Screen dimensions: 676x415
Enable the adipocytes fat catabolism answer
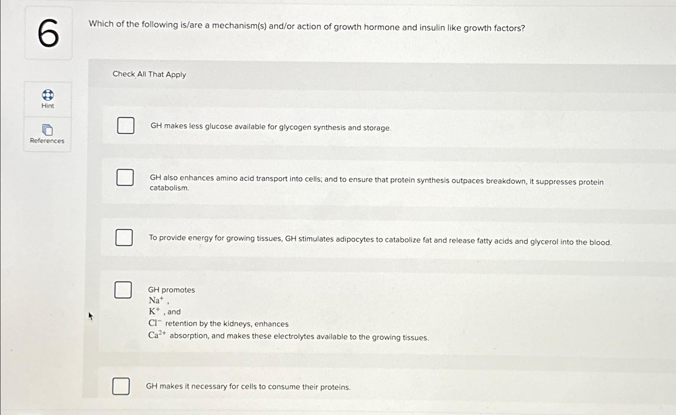tap(124, 238)
